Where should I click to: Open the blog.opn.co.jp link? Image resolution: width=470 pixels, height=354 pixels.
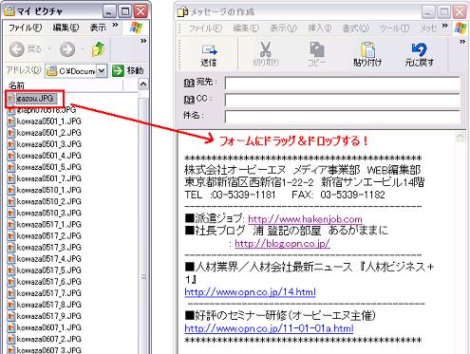click(x=282, y=243)
